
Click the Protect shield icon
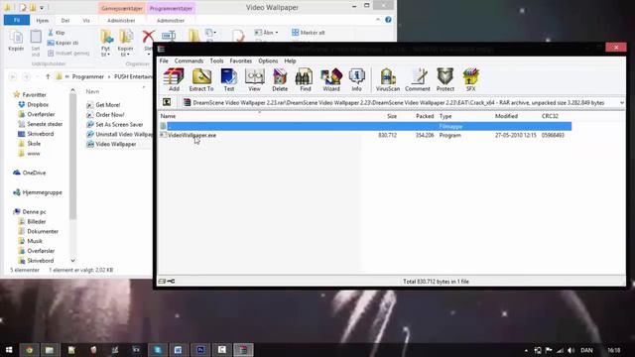click(445, 79)
